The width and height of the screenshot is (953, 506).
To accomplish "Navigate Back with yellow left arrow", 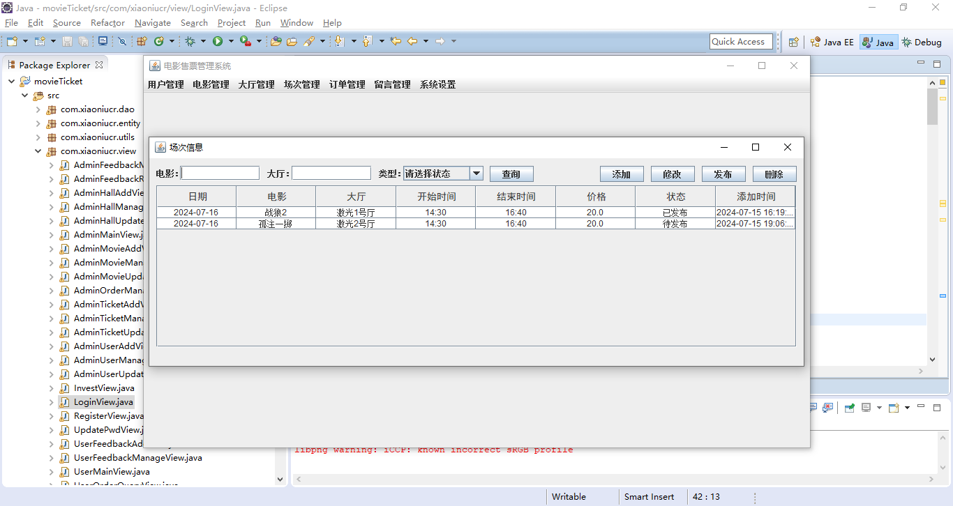I will point(412,41).
